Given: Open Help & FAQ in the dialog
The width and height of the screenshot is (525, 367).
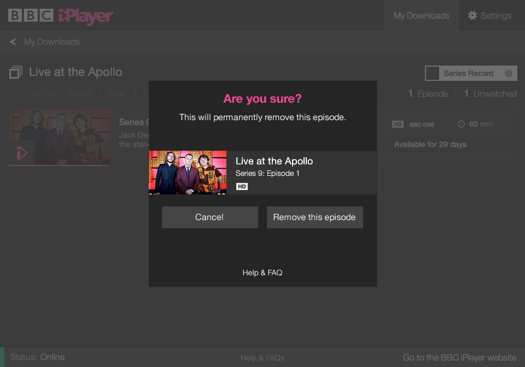Looking at the screenshot, I should (x=262, y=273).
